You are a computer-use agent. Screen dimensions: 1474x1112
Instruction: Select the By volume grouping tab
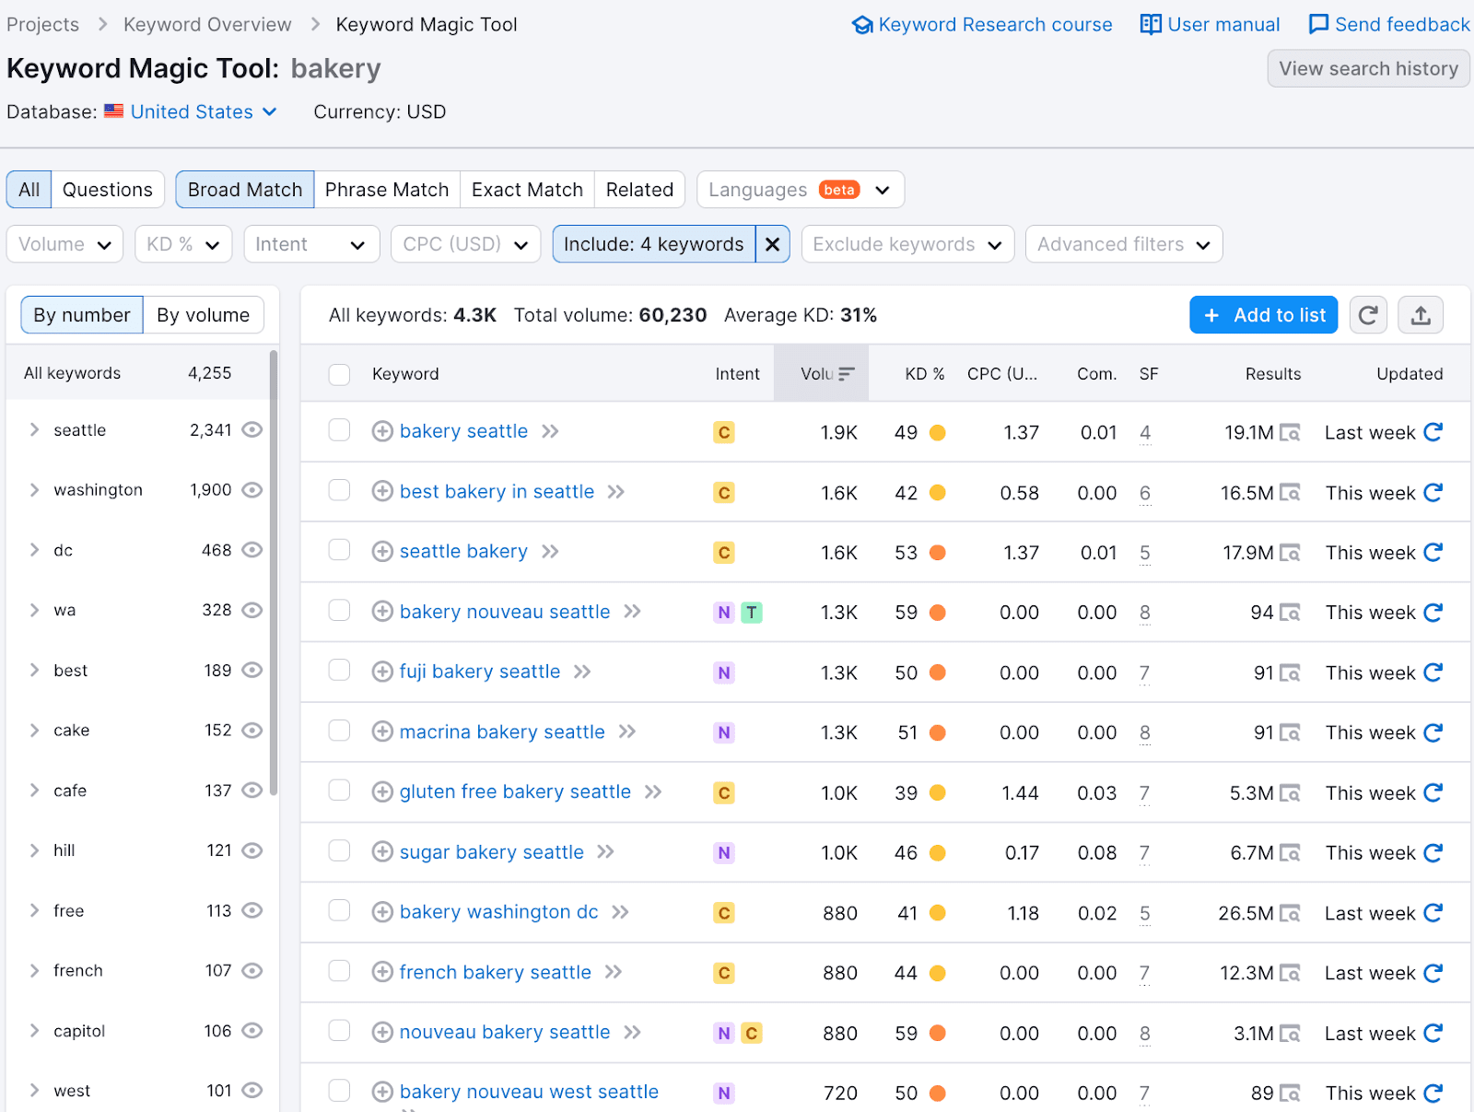(x=203, y=315)
